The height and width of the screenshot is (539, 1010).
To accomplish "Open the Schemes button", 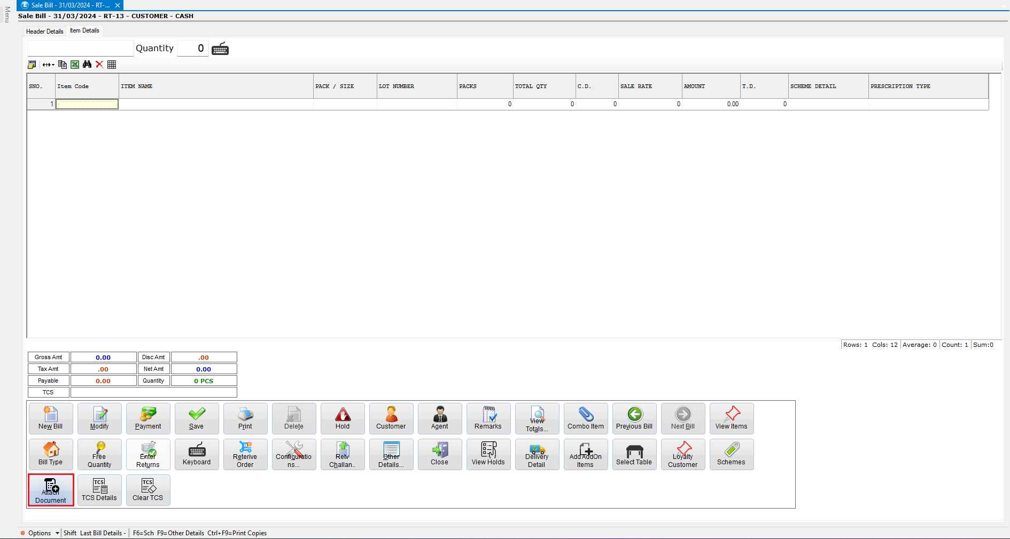I will (x=731, y=455).
